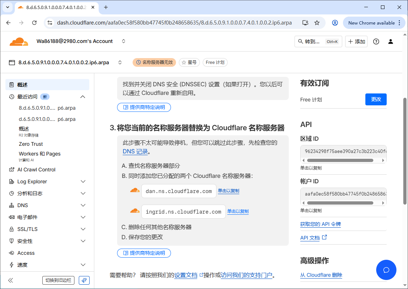Open the account profile icon
Image resolution: width=408 pixels, height=289 pixels.
(391, 41)
